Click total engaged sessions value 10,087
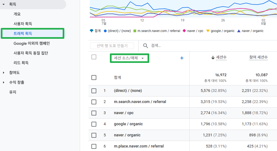The width and height of the screenshot is (277, 151). 262,75
